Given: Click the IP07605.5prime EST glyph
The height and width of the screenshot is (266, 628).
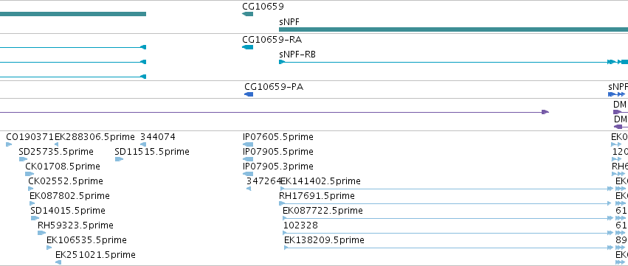Looking at the screenshot, I should 248,144.
